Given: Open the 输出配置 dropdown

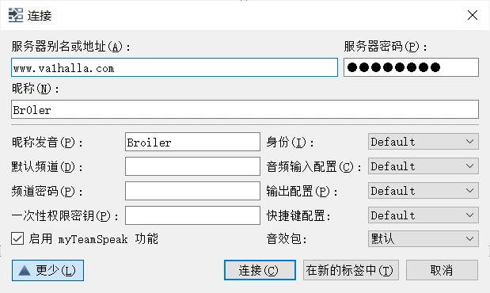Looking at the screenshot, I should [424, 190].
